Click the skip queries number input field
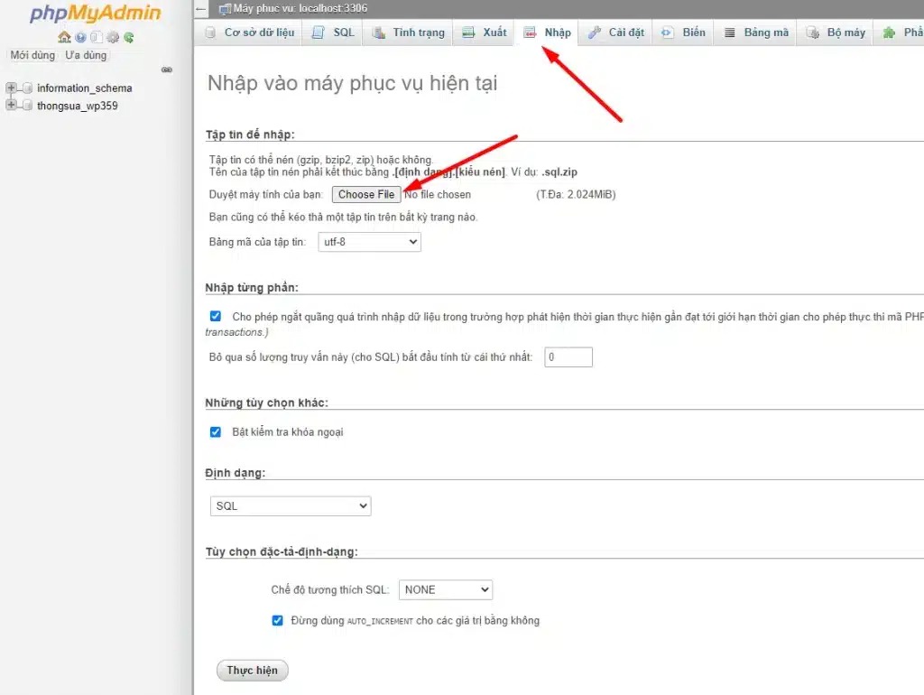Screen dimensions: 924x695 (568, 357)
